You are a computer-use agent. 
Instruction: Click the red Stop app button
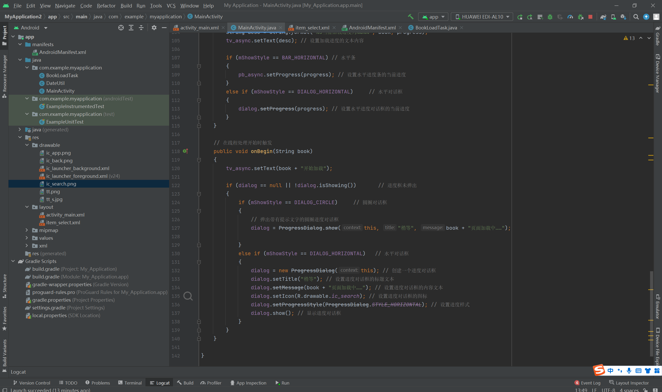click(590, 17)
